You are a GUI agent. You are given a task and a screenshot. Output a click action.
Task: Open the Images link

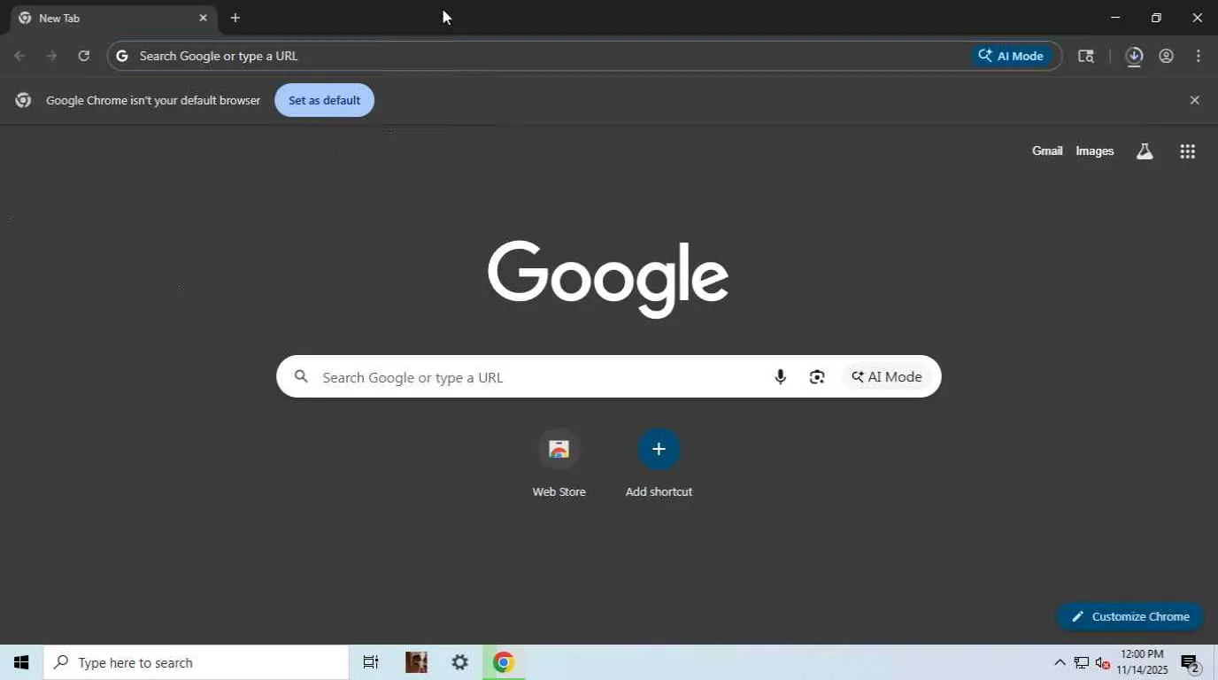(1094, 151)
